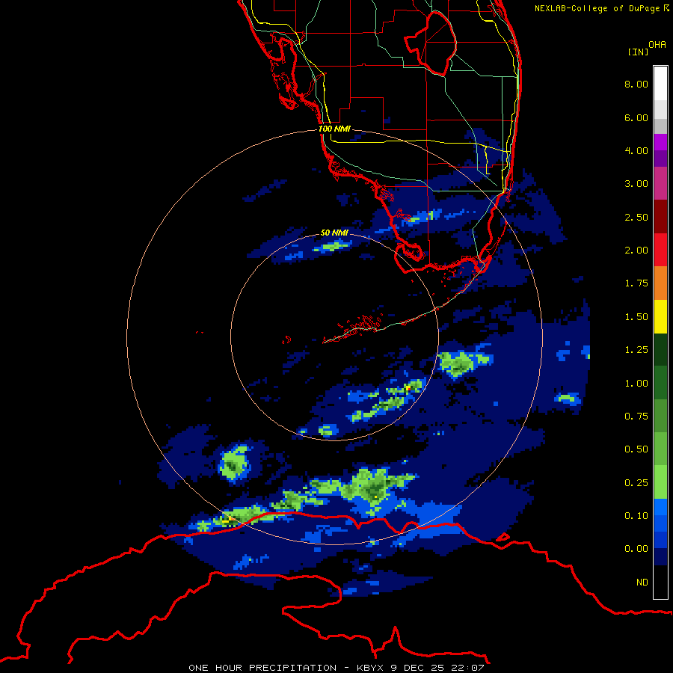Click the ONE HOUR PRECIPITATION caption
This screenshot has width=673, height=673.
point(336,668)
